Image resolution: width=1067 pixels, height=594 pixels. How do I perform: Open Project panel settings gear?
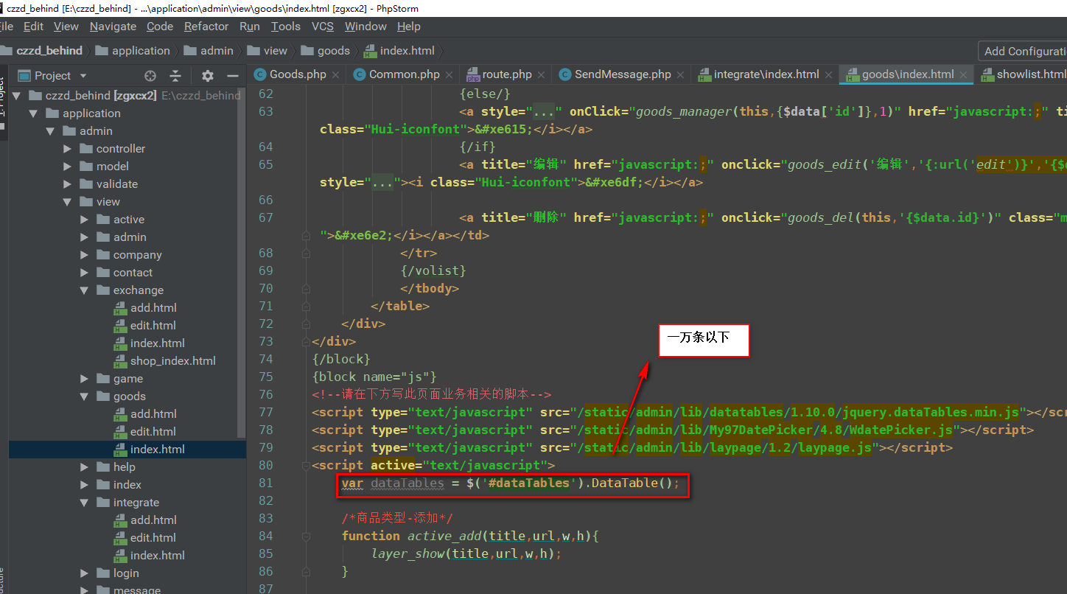[x=208, y=76]
